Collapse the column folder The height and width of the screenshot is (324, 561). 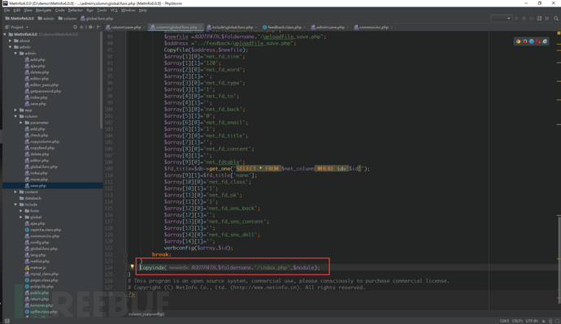coord(15,116)
